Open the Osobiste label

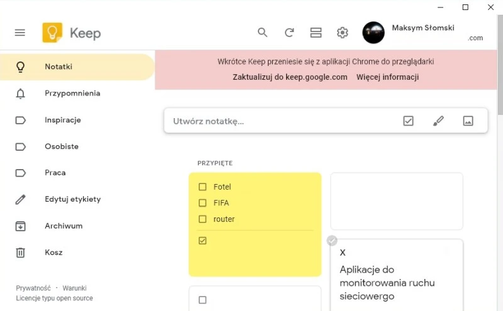coord(77,146)
